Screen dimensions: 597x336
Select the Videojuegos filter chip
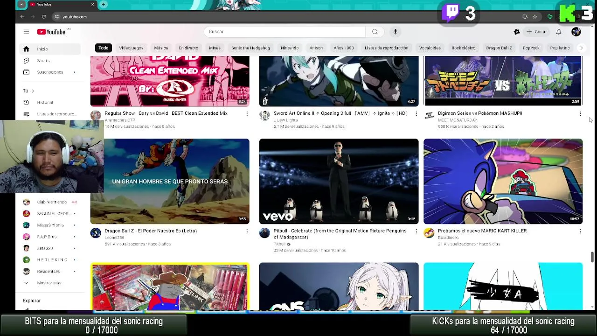pos(131,48)
